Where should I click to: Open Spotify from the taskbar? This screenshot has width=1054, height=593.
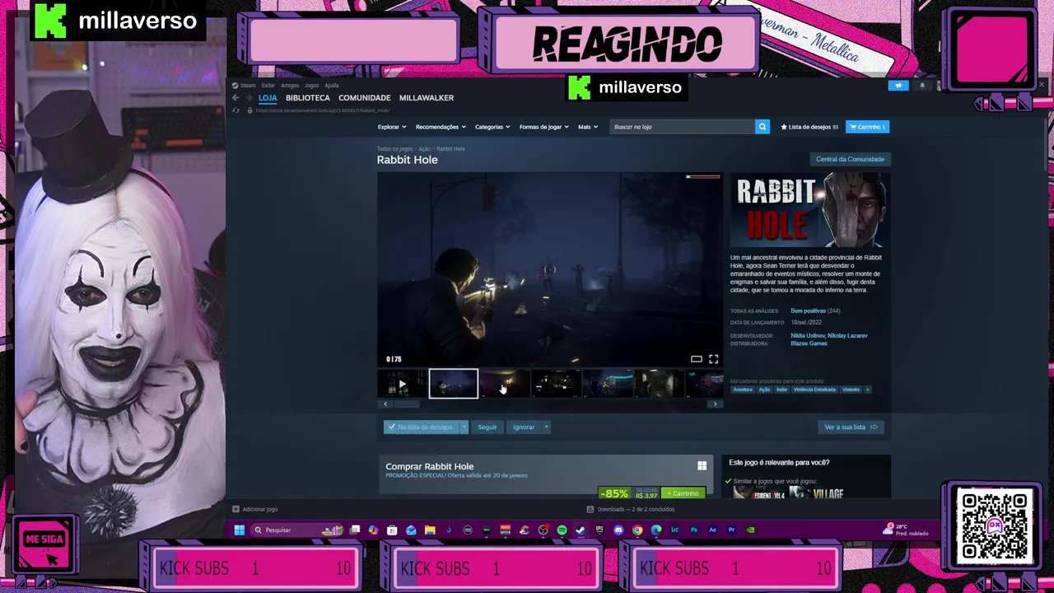562,530
